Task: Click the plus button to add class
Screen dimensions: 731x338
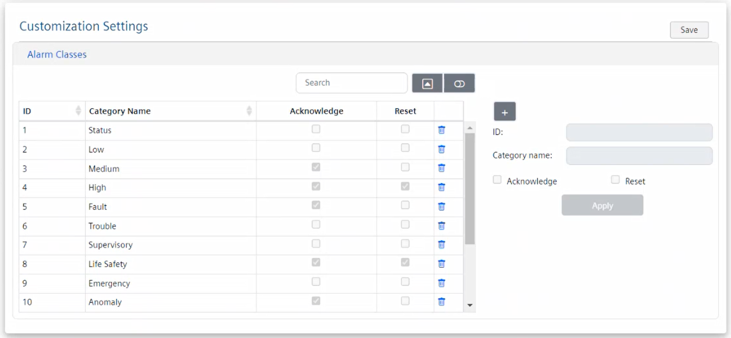Action: tap(504, 112)
